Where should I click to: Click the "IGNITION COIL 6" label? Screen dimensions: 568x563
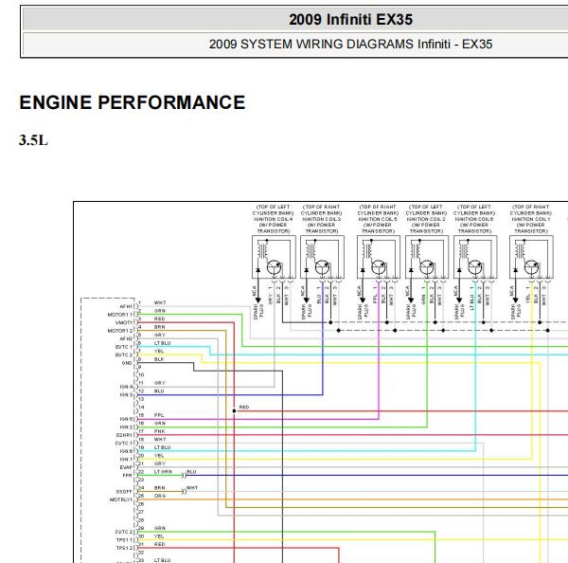pos(474,219)
